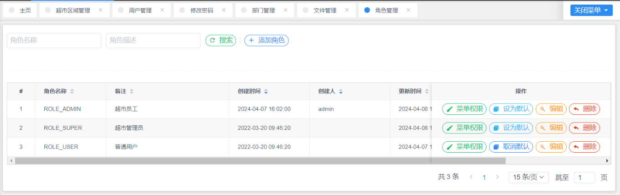Sort by 角色名称 column arrows

coord(72,91)
